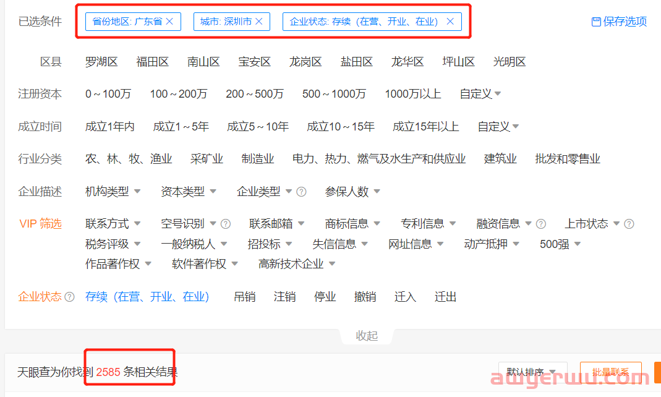The height and width of the screenshot is (397, 661).
Task: Remove the 城市:深圳市 filter tag
Action: point(259,21)
